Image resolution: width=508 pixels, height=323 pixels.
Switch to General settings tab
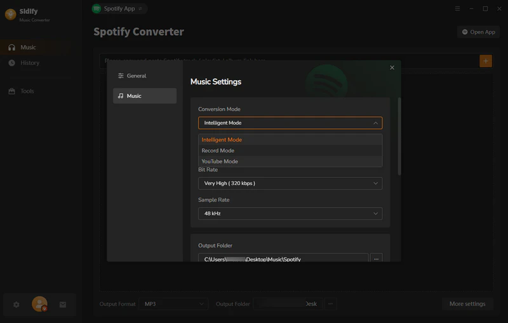pos(145,76)
